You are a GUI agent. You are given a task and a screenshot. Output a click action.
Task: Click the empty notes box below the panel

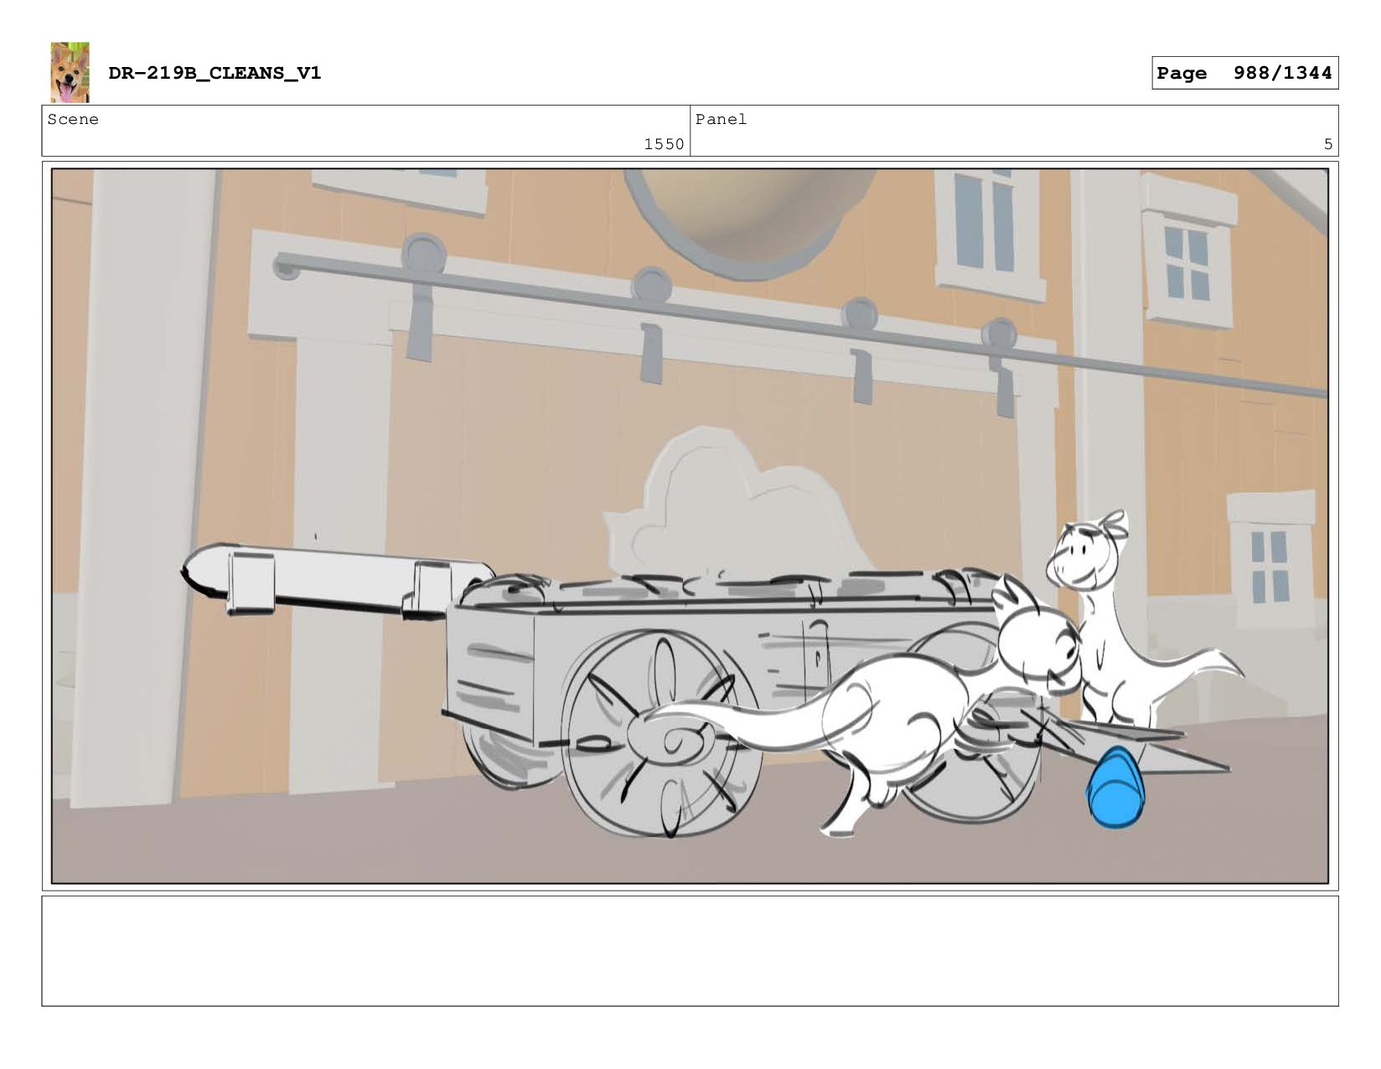point(690,951)
